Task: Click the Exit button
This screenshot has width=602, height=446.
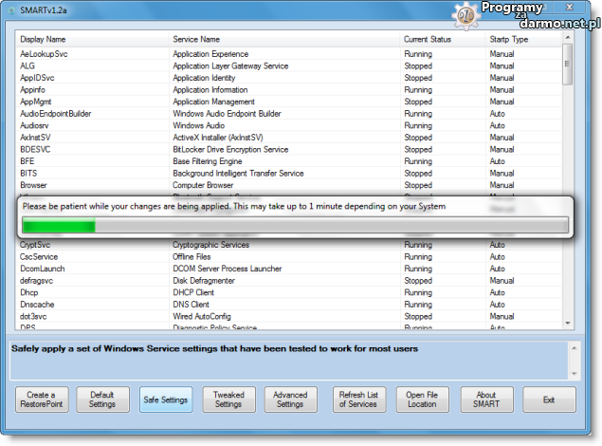Action: pyautogui.click(x=549, y=400)
